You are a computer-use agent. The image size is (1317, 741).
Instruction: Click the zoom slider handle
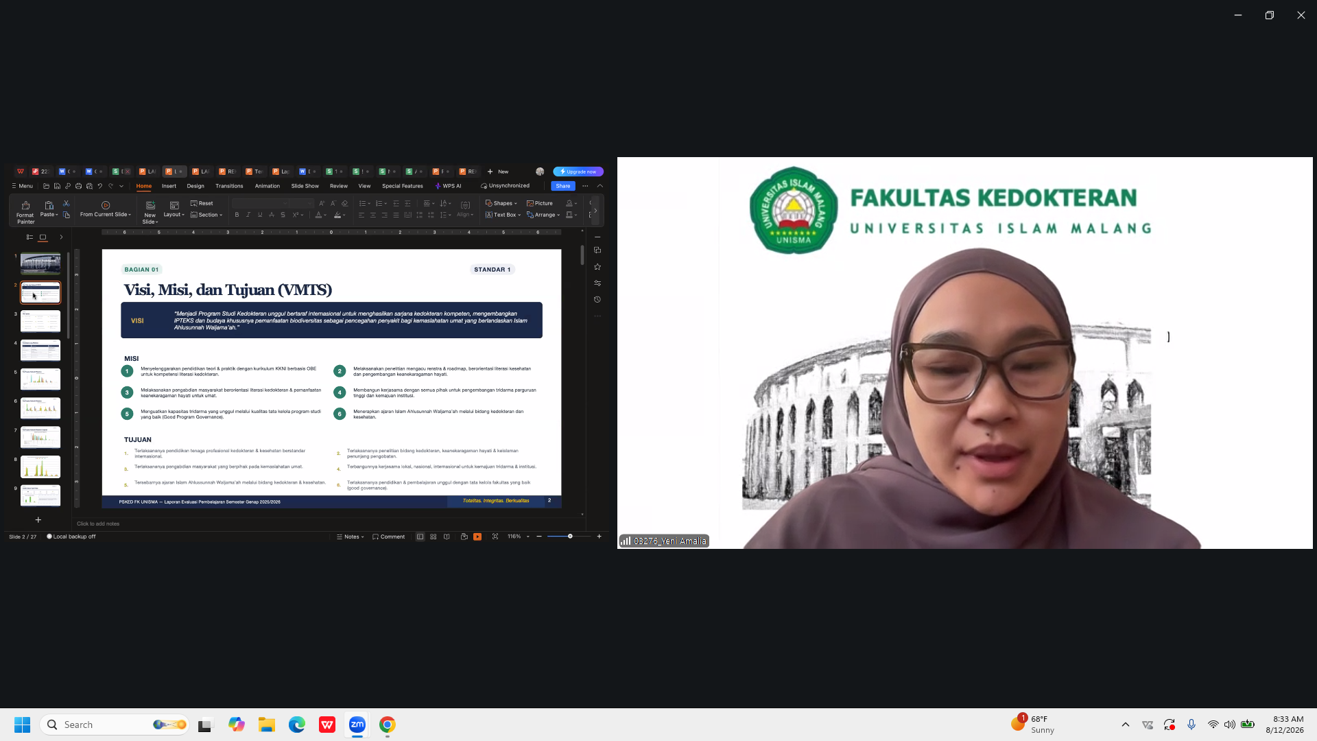point(570,537)
